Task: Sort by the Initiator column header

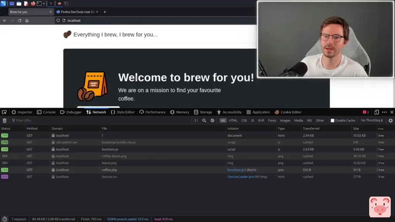Action: [x=251, y=129]
